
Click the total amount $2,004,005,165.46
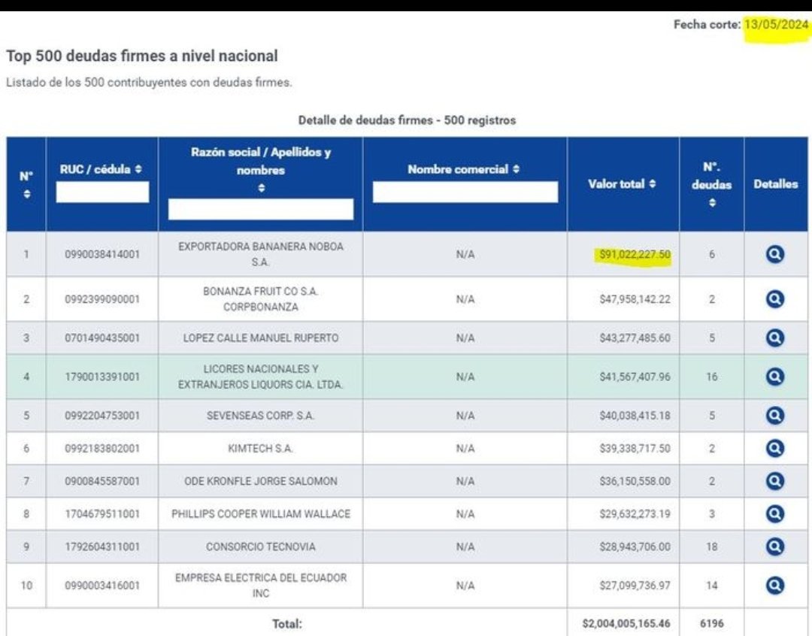[x=626, y=623]
